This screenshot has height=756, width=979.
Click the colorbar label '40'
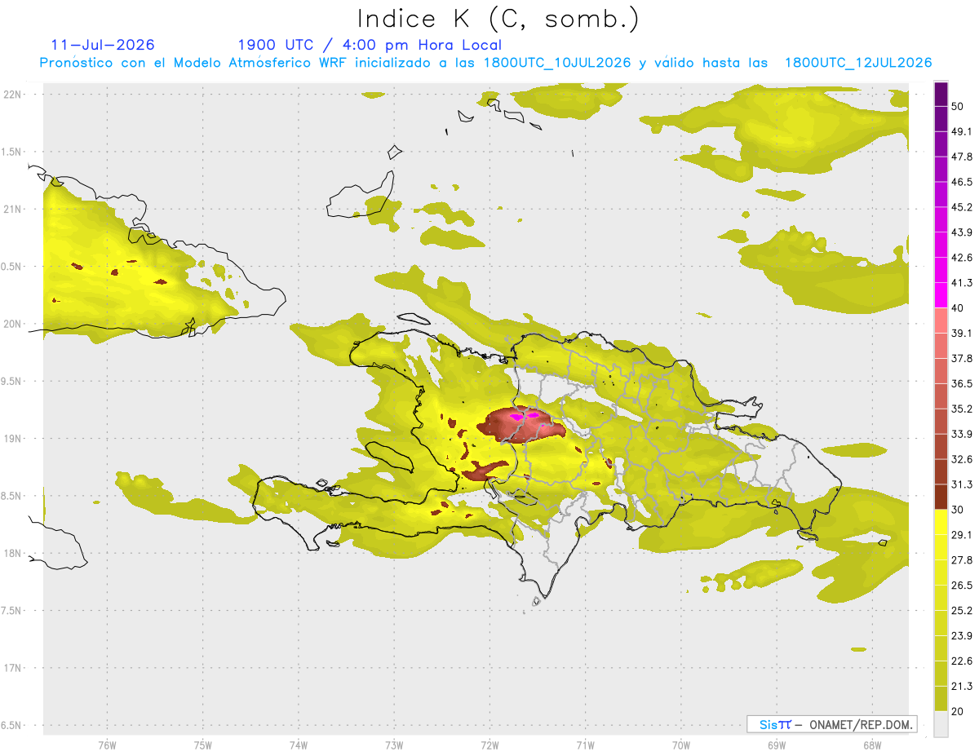point(959,308)
